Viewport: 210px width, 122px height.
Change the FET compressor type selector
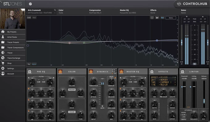coord(102,79)
